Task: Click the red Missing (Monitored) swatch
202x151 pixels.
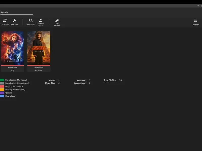Action: tap(2, 86)
